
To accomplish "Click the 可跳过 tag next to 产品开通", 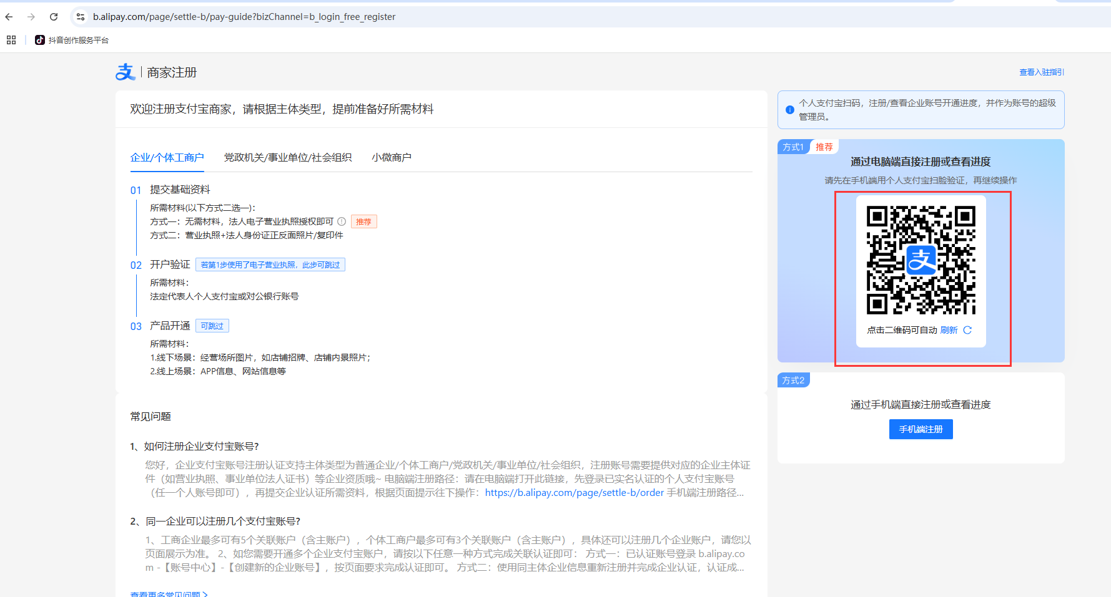I will [x=212, y=326].
